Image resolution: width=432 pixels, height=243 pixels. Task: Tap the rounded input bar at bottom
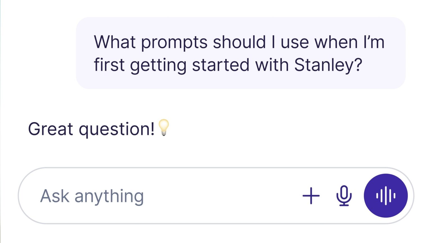pos(169,196)
